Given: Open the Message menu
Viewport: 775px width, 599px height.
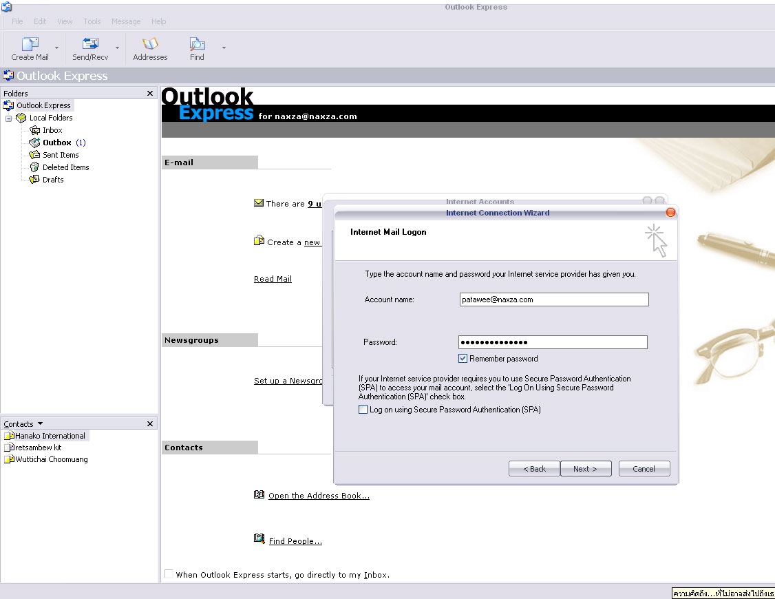Looking at the screenshot, I should (126, 21).
